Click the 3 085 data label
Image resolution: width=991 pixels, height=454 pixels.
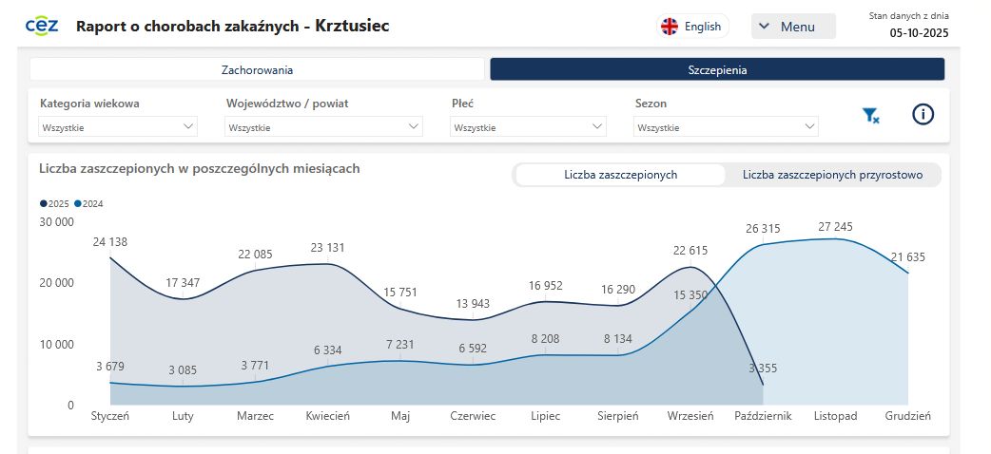point(183,370)
